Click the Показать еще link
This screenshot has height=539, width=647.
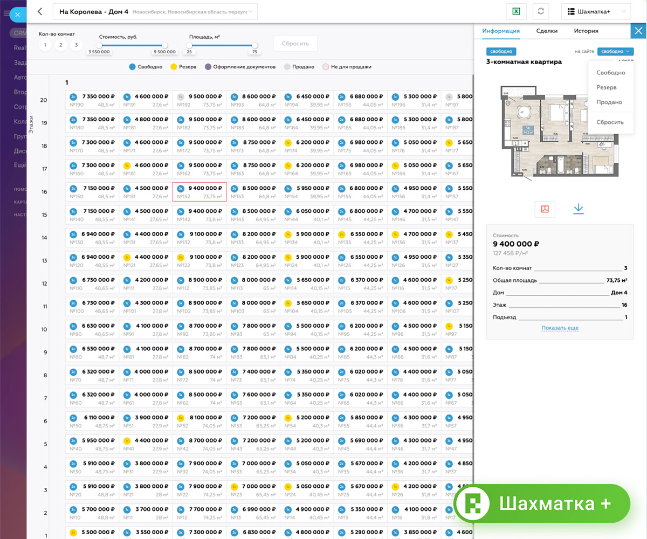point(560,328)
